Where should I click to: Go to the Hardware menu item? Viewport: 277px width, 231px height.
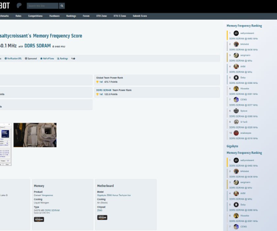(x=54, y=16)
